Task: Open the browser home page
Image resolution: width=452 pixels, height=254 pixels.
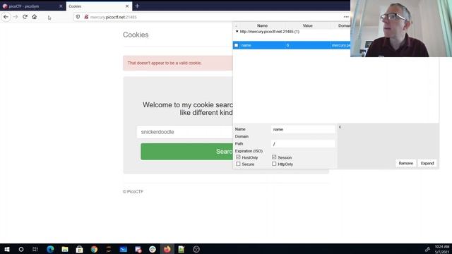Action: click(35, 17)
